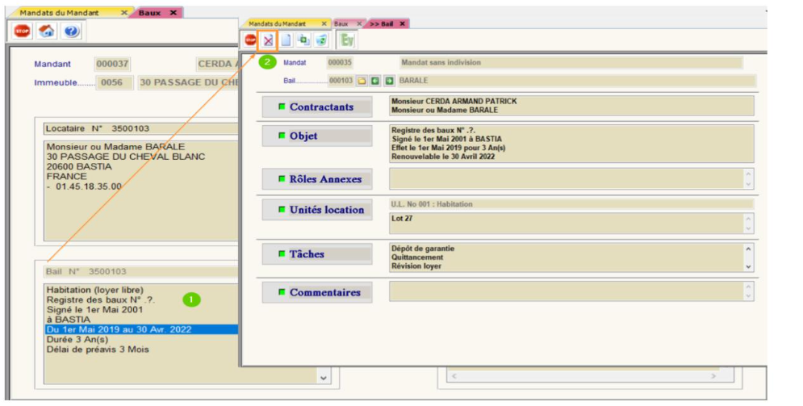Go to next bail with green right arrow
Viewport: 803px width, 406px height.
click(x=389, y=81)
